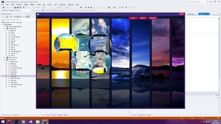This screenshot has width=221, height=124.
Task: Open the BUILD menu
Action: [x=26, y=4]
